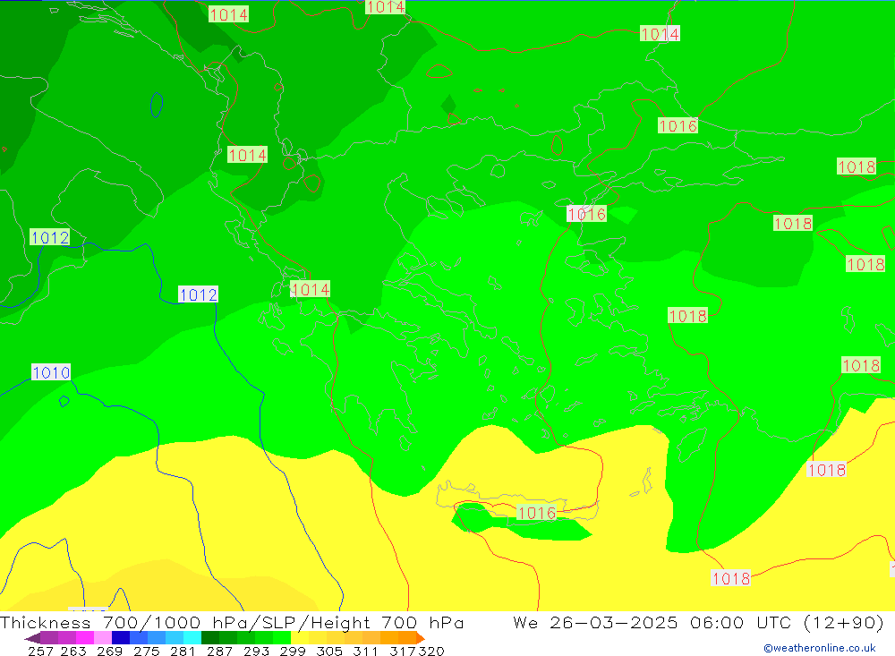Image resolution: width=895 pixels, height=656 pixels.
Task: Click the orange arrow end of legend
Action: [x=421, y=638]
